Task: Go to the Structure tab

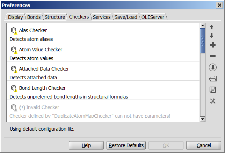Action: [55, 17]
